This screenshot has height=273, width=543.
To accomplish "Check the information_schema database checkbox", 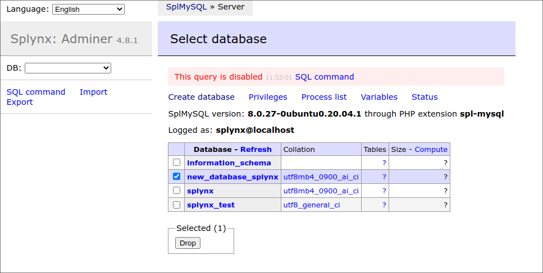I will coord(177,163).
